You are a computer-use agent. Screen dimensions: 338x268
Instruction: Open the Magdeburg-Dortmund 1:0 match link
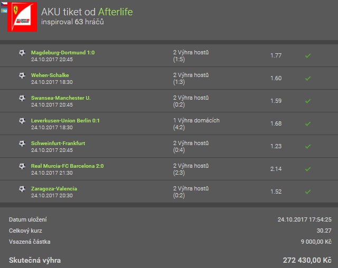coord(63,53)
